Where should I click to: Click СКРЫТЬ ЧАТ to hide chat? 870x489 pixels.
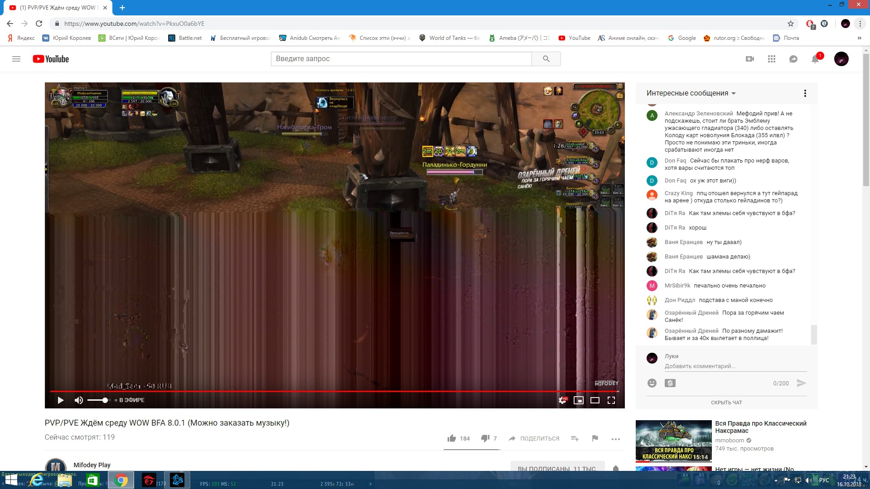[726, 403]
